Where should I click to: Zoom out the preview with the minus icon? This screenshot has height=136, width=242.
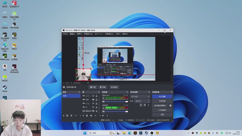64,83
